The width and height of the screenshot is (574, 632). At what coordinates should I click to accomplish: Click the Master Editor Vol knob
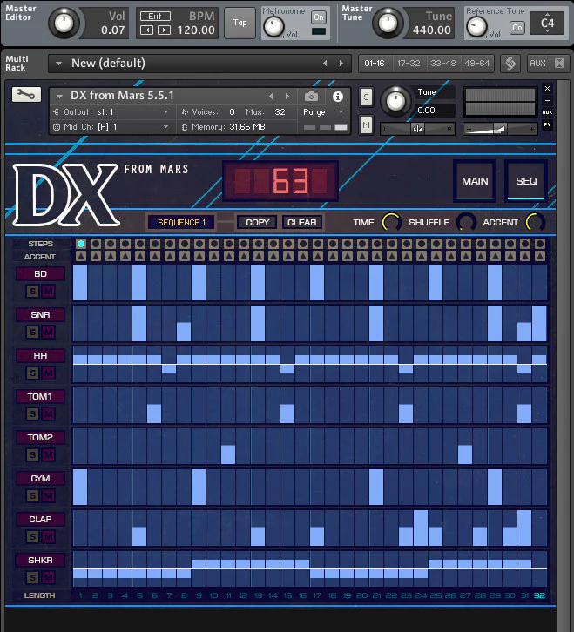64,24
